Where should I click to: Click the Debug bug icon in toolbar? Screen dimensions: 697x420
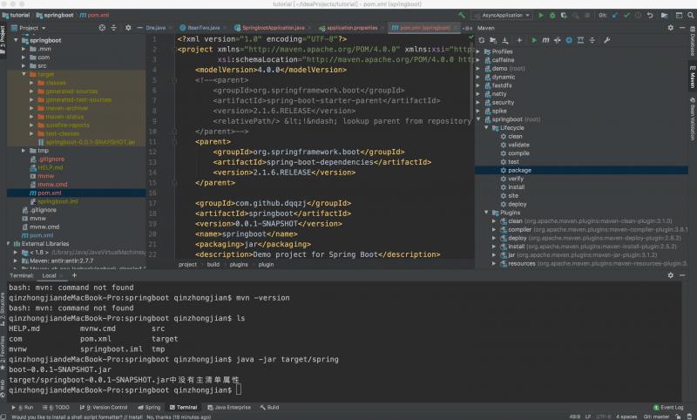point(554,15)
